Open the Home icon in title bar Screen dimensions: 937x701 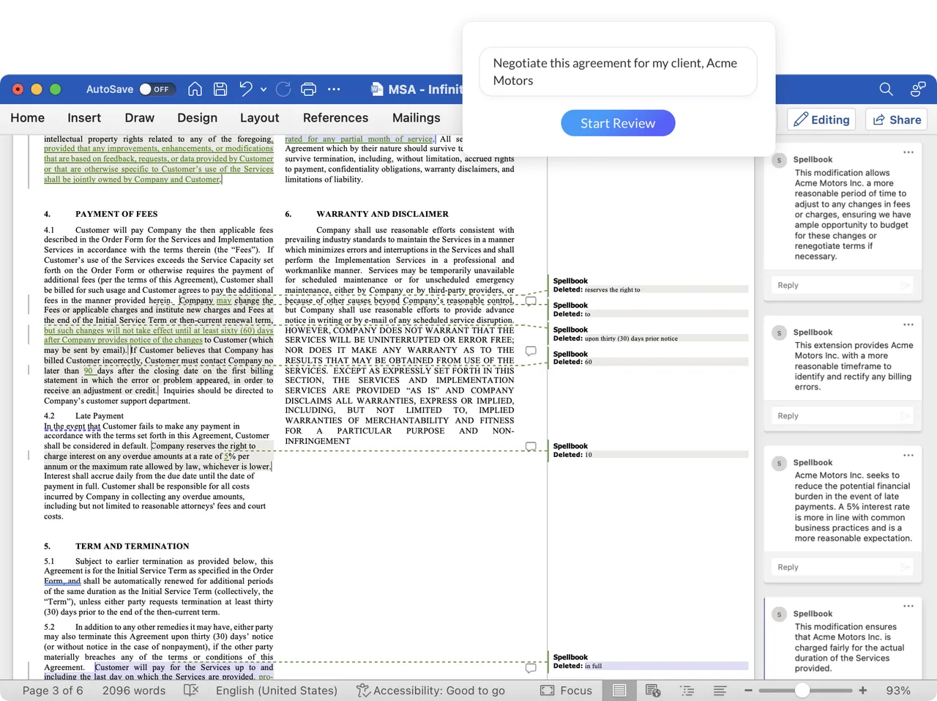195,89
